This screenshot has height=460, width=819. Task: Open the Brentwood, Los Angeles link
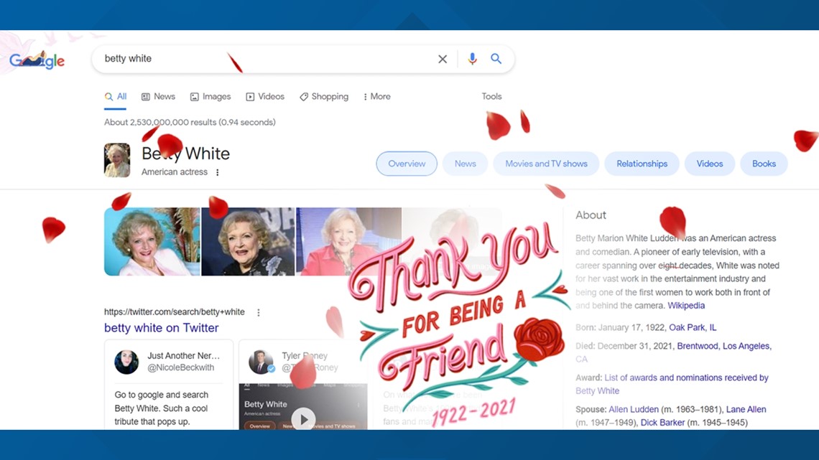[x=724, y=346]
